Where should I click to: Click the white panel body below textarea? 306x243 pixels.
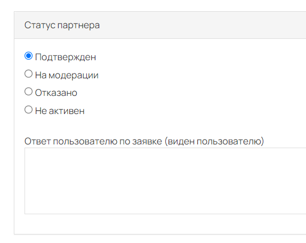click(160, 224)
